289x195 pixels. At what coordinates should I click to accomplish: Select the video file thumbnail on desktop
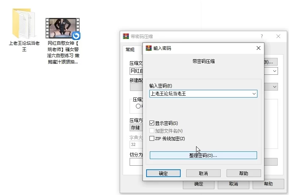point(62,29)
